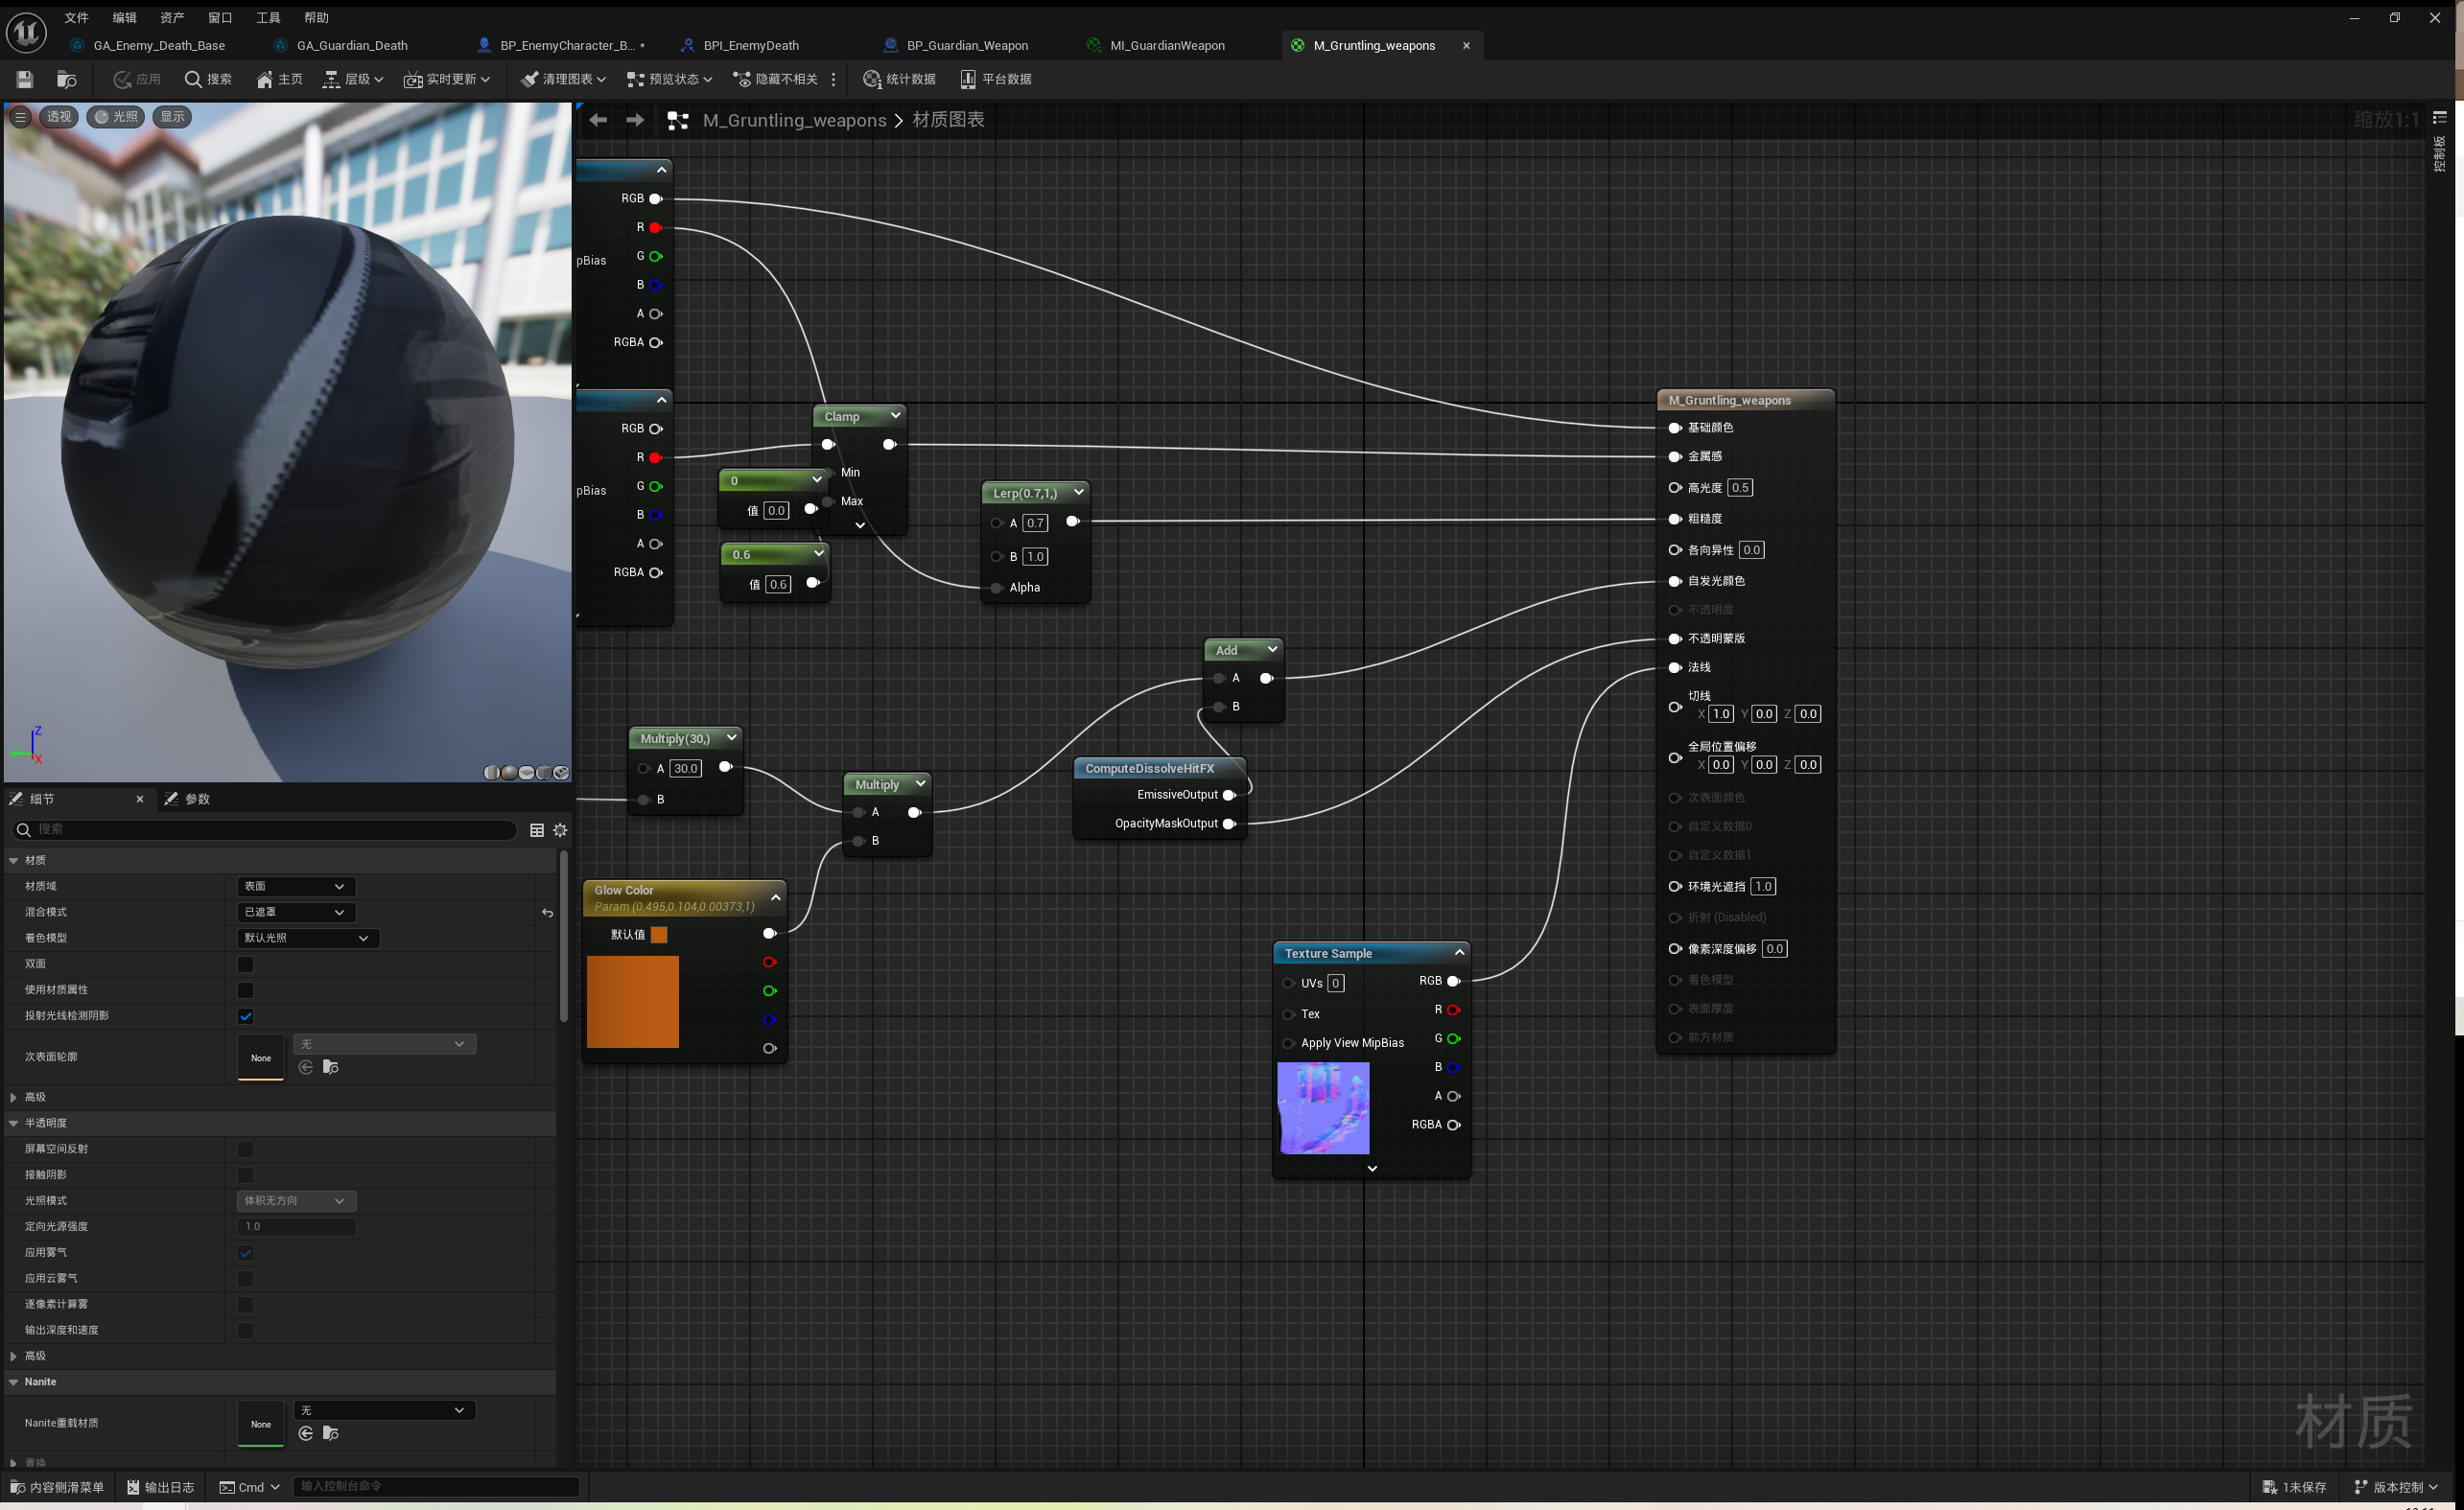Click the viewport hamburger options icon
This screenshot has height=1510, width=2464.
pos(20,117)
